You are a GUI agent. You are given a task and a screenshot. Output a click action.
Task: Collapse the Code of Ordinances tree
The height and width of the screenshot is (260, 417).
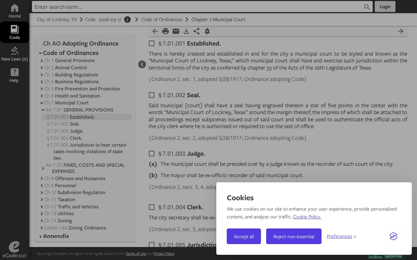coord(40,53)
